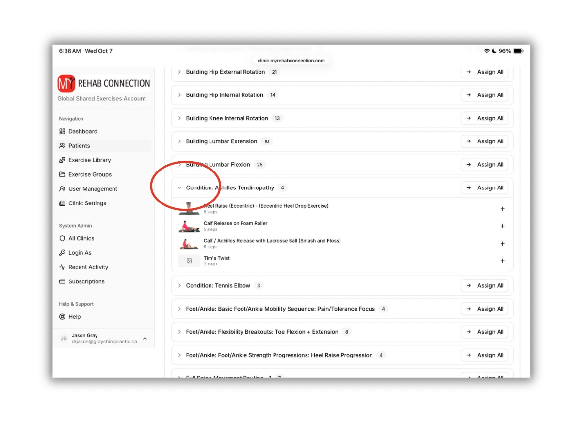582x436 pixels.
Task: Collapse Condition: Achilles Tendinopathy group
Action: coord(179,187)
